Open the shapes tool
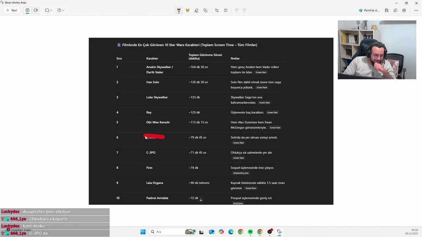The width and height of the screenshot is (422, 237). pyautogui.click(x=205, y=11)
